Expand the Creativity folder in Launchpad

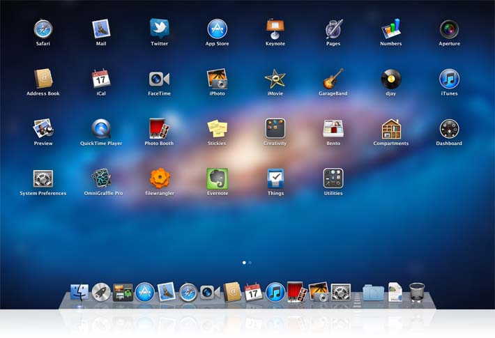click(275, 129)
